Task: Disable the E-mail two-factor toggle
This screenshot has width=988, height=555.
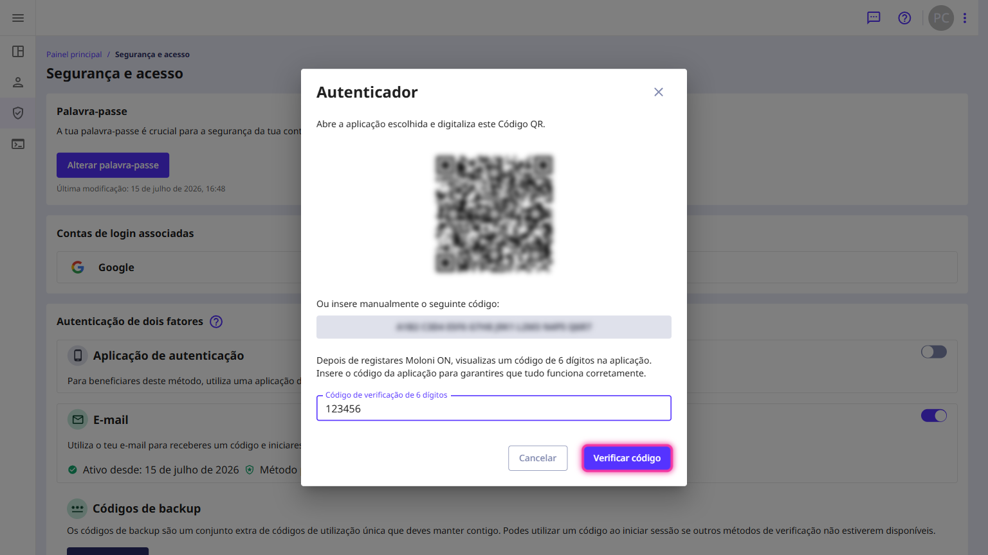Action: (x=934, y=416)
